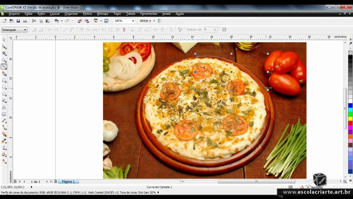The image size is (353, 199).
Task: Select the Blend interactive tool
Action: [4, 134]
